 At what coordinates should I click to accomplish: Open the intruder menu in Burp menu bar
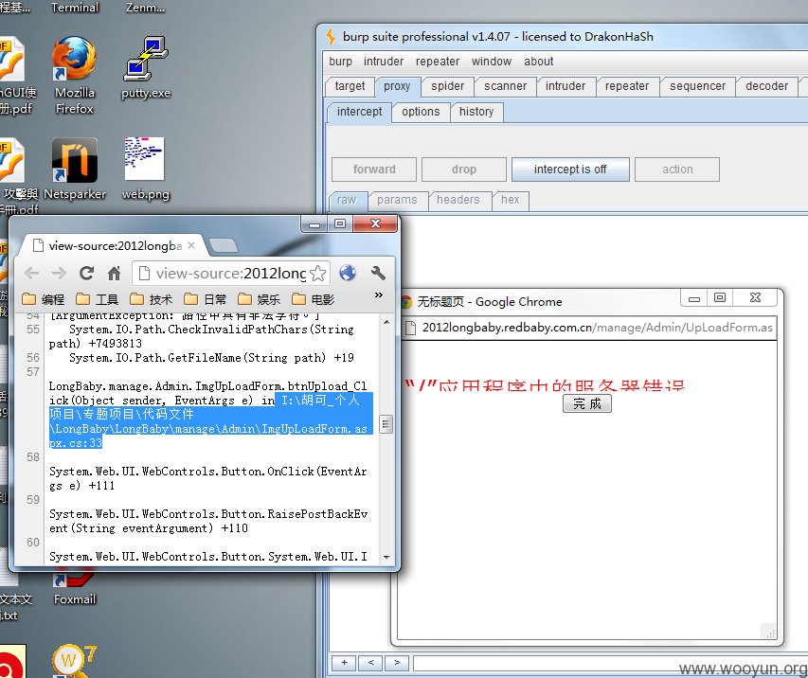pyautogui.click(x=384, y=62)
